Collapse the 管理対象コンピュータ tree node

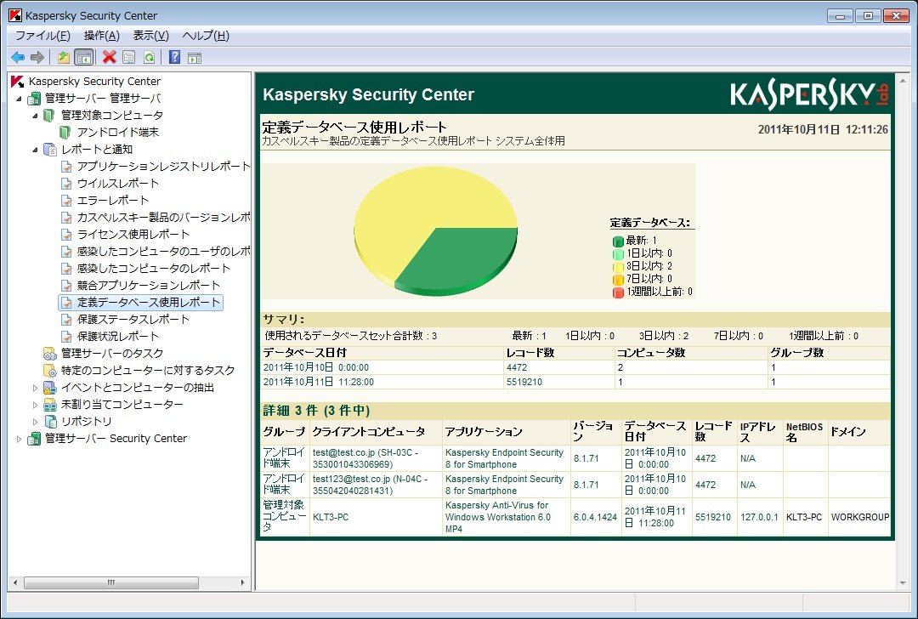coord(35,116)
